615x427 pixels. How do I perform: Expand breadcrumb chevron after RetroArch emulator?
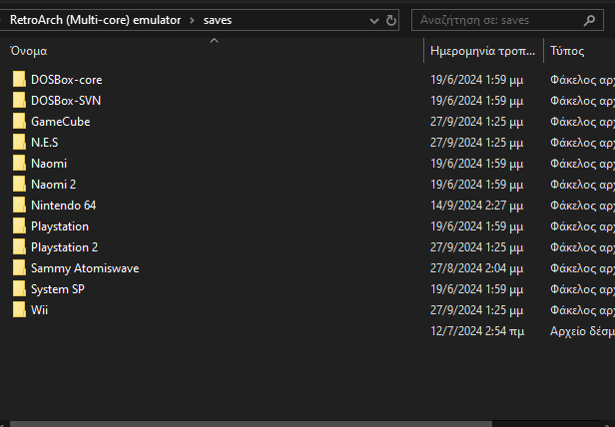(191, 19)
